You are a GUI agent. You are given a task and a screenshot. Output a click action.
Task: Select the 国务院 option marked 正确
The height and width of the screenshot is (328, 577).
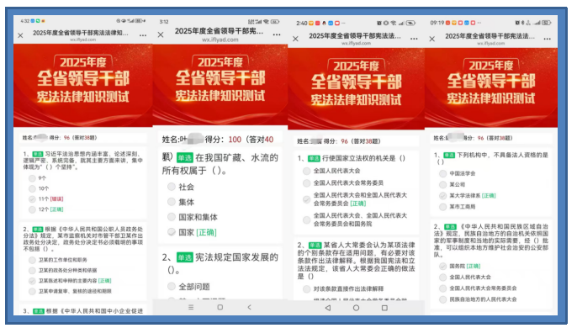(x=460, y=266)
